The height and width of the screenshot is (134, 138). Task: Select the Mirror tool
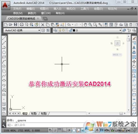(x=134, y=48)
